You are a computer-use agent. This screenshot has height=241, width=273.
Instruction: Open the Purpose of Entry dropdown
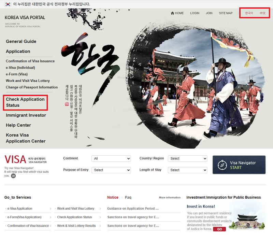[111, 170]
